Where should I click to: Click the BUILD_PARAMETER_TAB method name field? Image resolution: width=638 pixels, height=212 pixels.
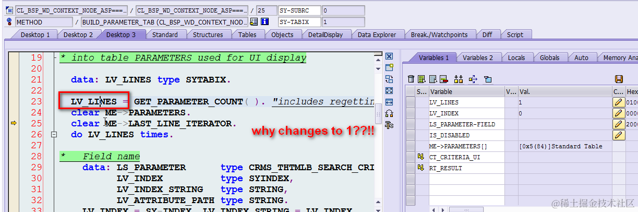pos(165,22)
